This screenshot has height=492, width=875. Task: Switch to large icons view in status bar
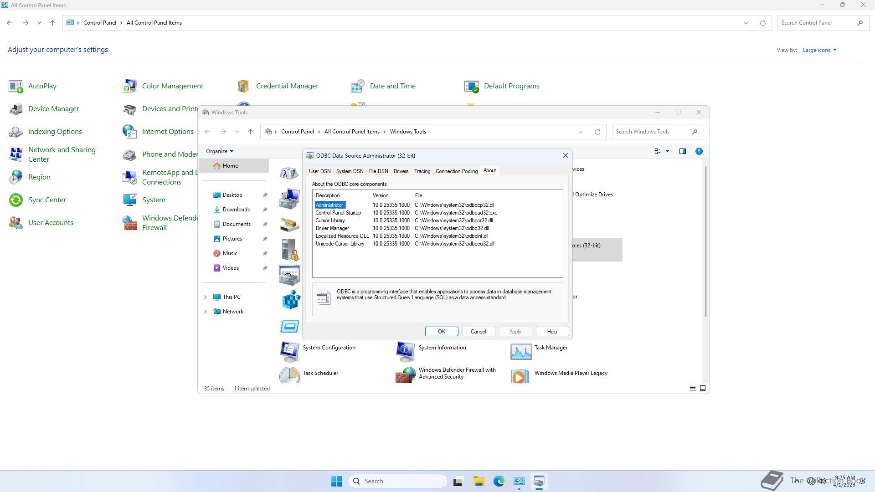[703, 388]
